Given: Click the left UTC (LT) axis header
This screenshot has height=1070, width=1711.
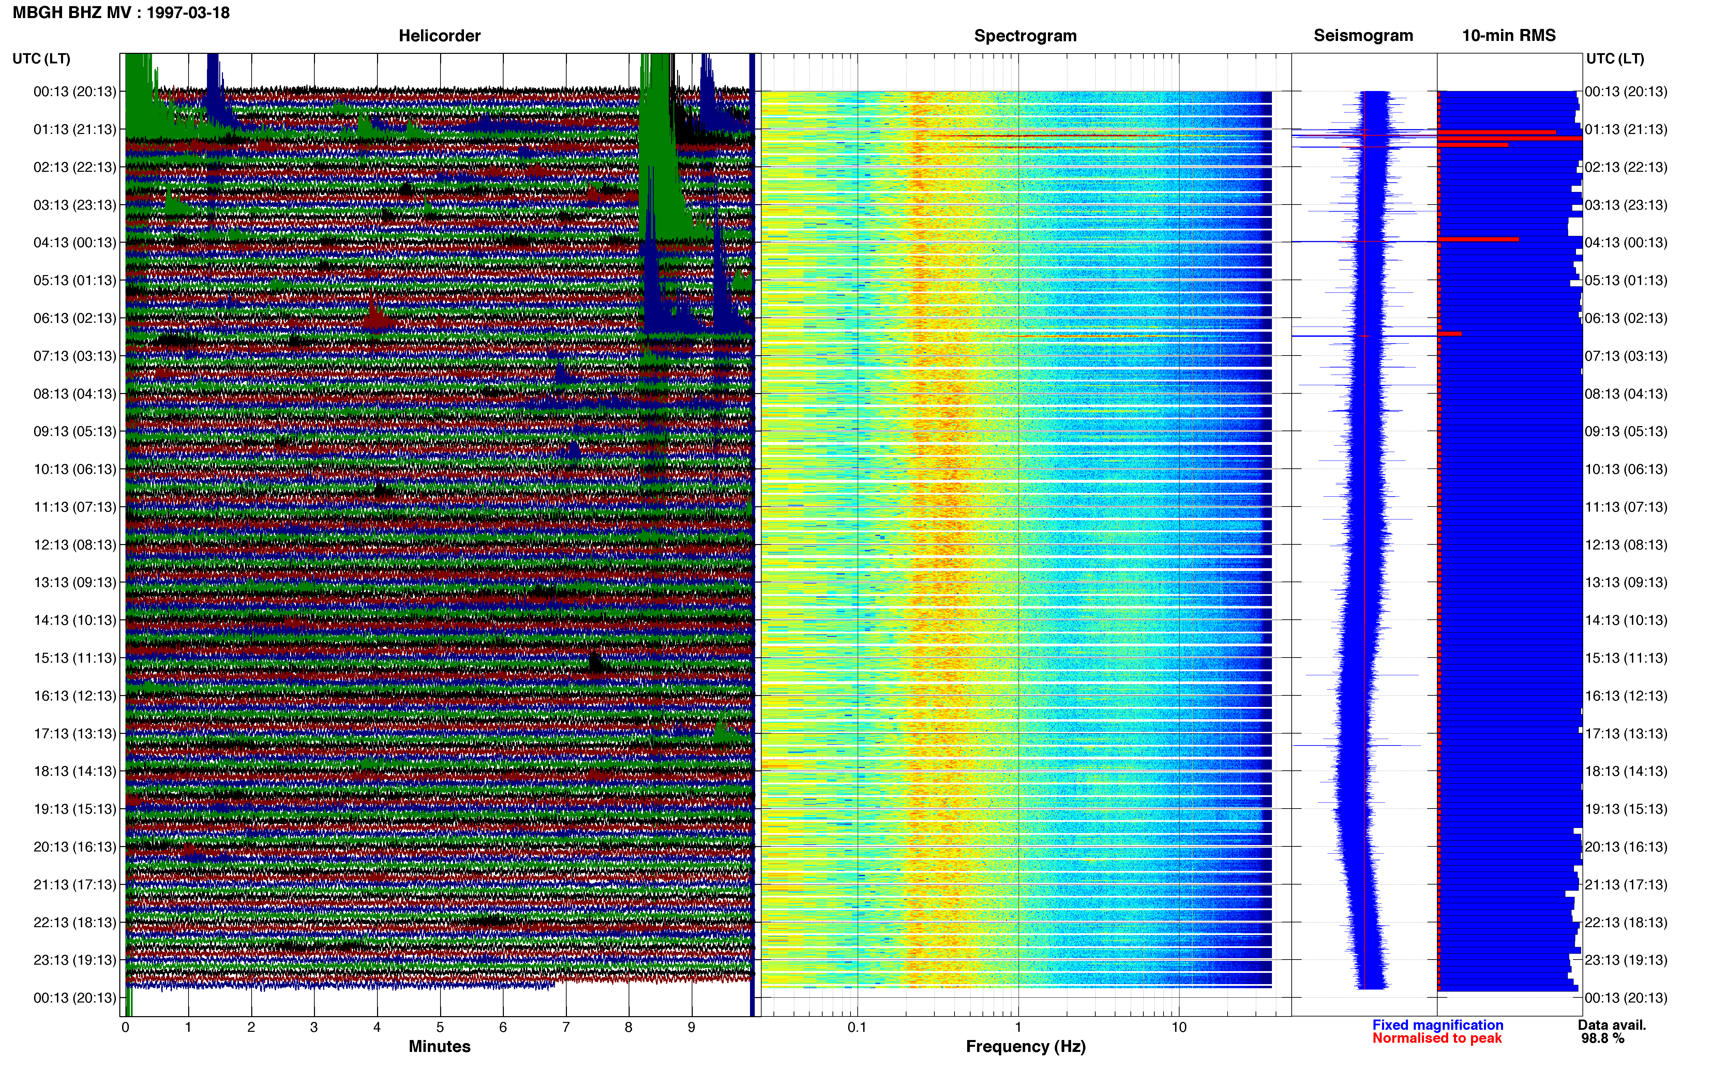Looking at the screenshot, I should coord(41,59).
